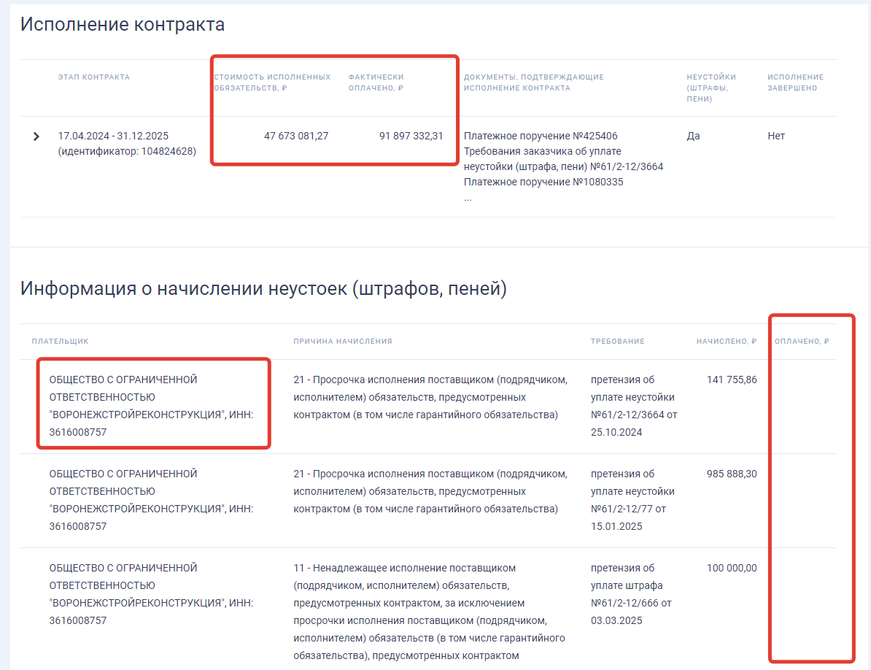Click the 'Плательщик' column header

click(60, 342)
